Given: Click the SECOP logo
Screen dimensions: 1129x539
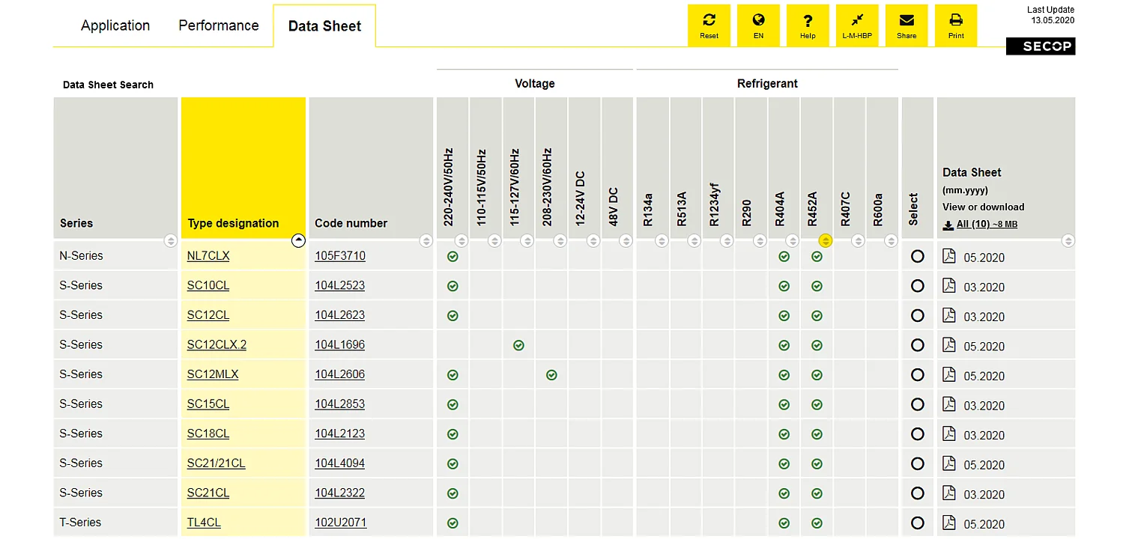Looking at the screenshot, I should coord(1041,46).
